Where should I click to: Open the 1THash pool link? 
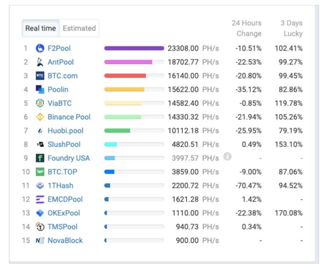point(60,185)
